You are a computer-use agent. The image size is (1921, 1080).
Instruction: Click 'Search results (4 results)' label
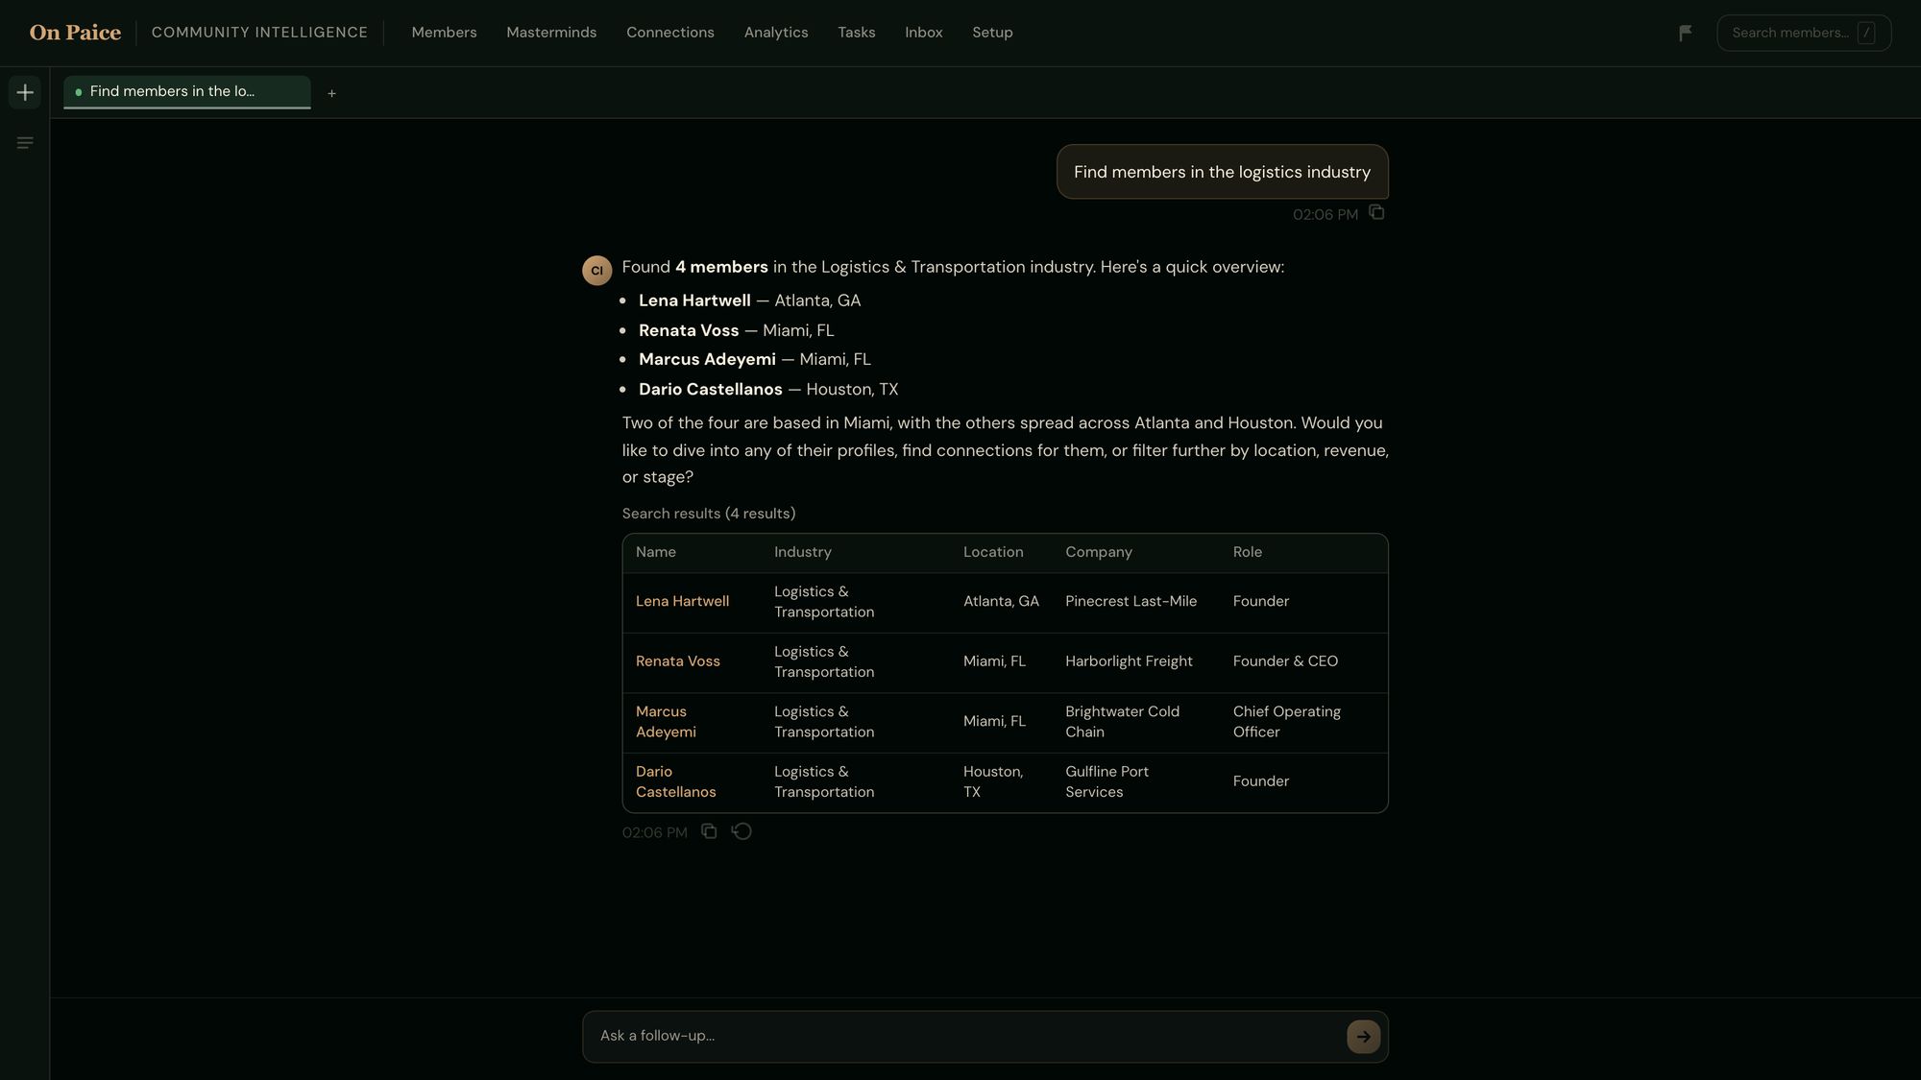708,514
